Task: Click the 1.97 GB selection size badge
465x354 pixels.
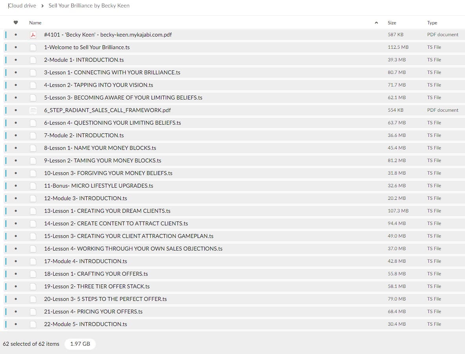Action: pos(80,344)
